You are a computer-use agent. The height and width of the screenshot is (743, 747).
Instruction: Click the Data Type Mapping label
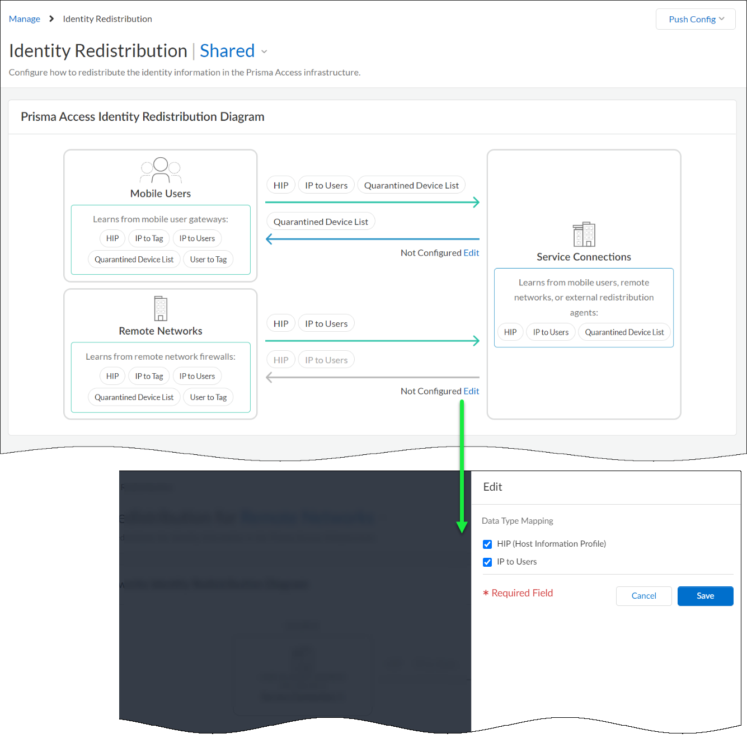518,521
